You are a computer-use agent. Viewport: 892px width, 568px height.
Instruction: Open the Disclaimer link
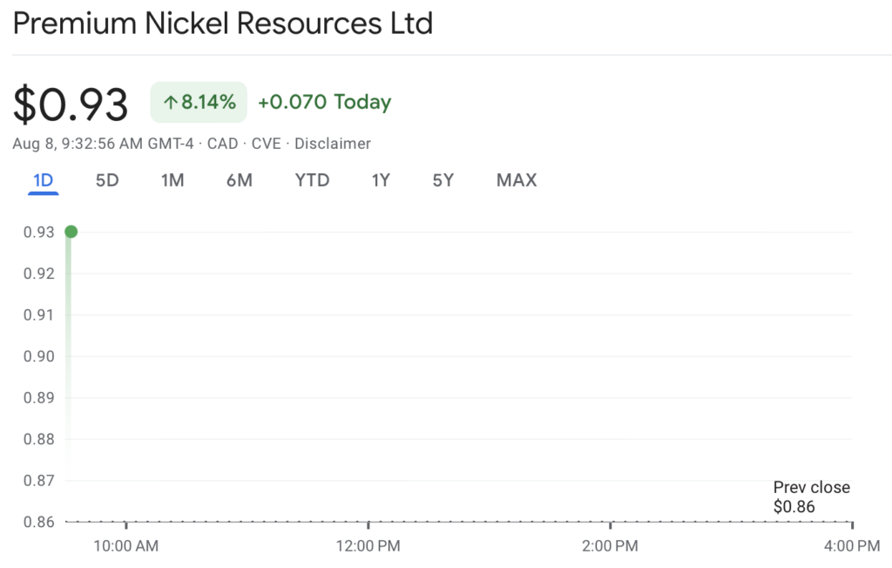tap(332, 144)
